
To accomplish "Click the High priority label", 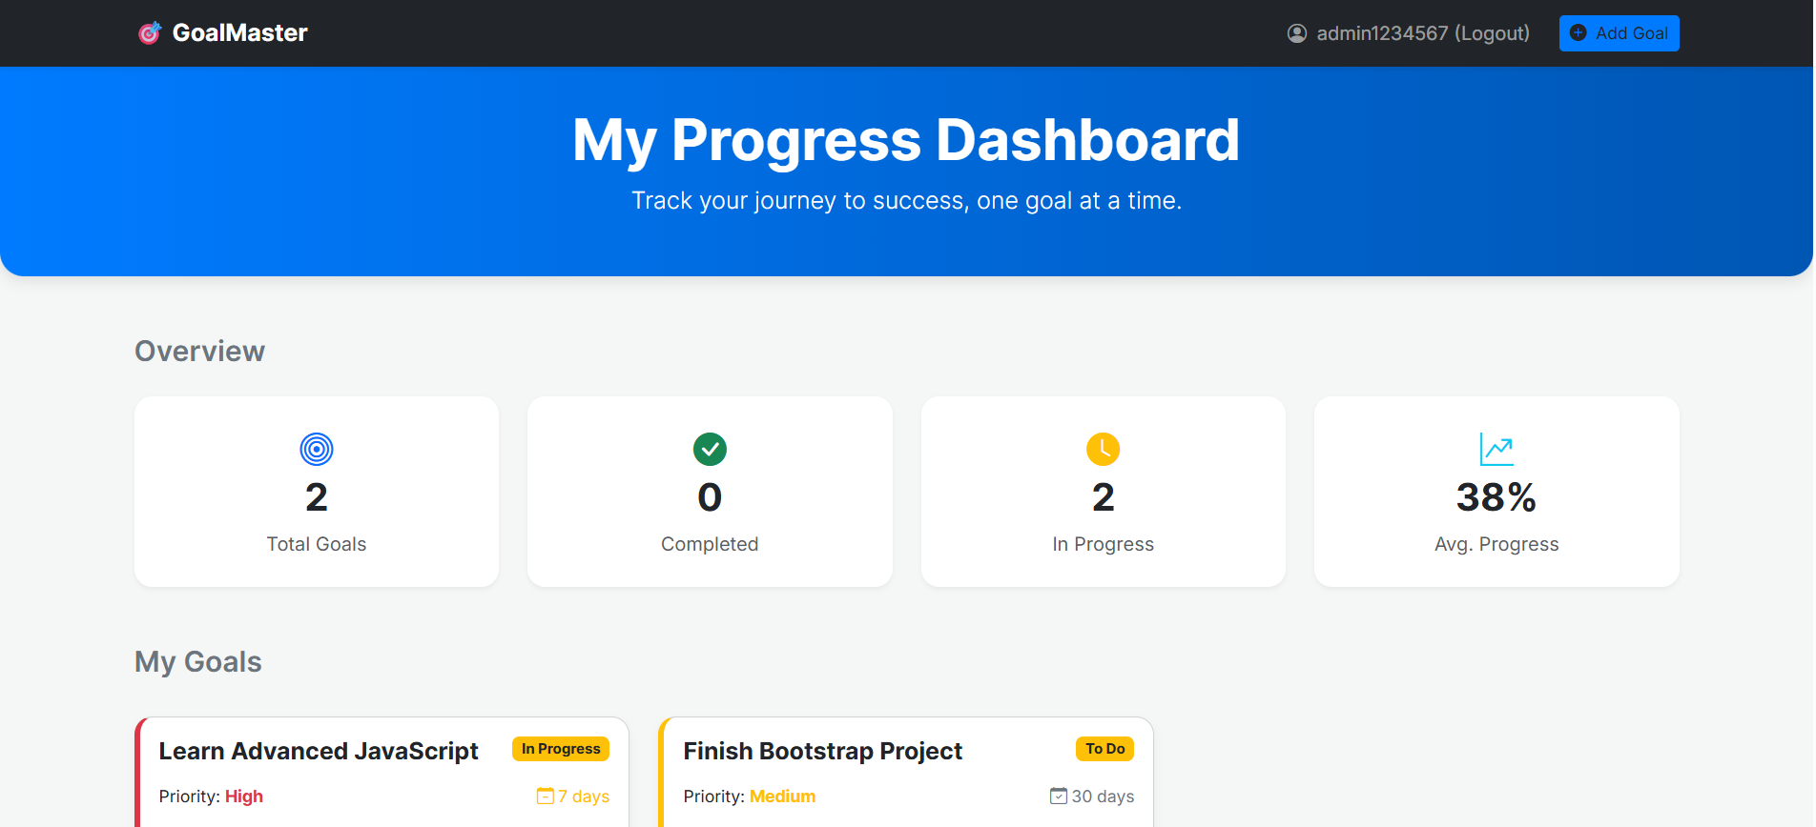I will pyautogui.click(x=244, y=797).
